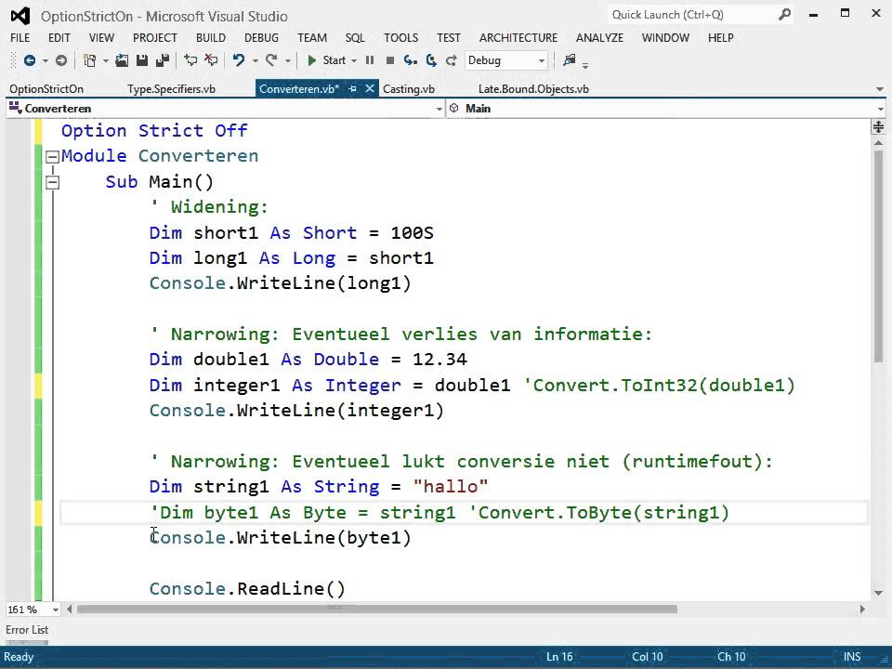Click the Save All toolbar icon
Viewport: 892px width, 669px height.
click(x=163, y=60)
